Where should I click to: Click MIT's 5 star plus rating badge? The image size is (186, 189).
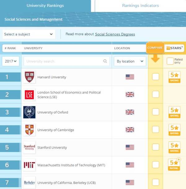point(174,164)
